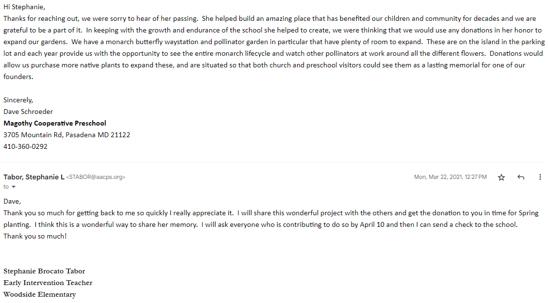Image resolution: width=548 pixels, height=303 pixels.
Task: Click the "Dave," greeting in the reply
Action: tap(12, 201)
